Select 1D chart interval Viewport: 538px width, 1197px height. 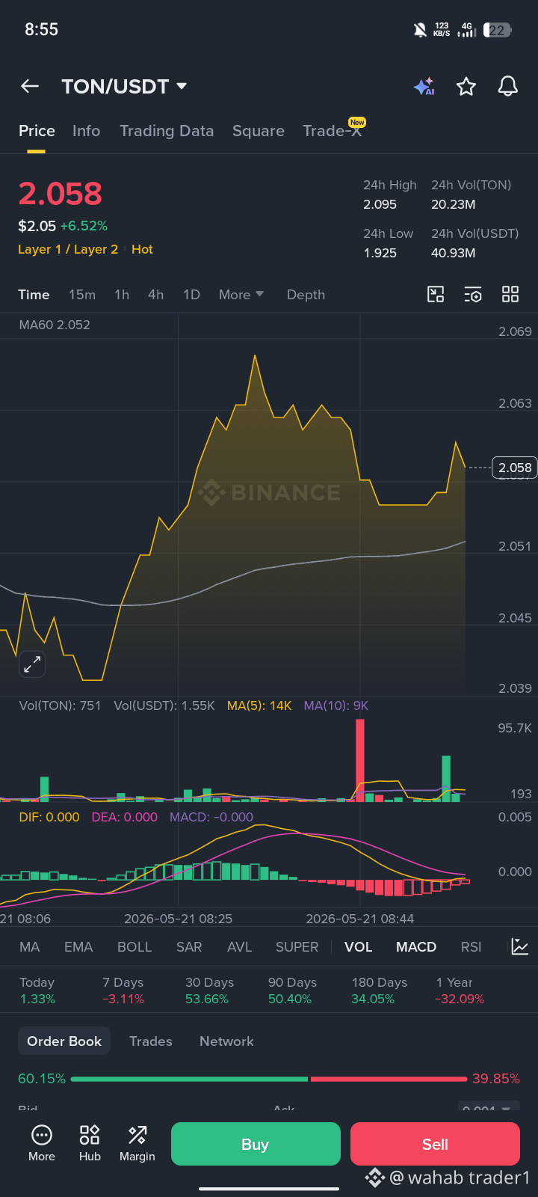[191, 295]
